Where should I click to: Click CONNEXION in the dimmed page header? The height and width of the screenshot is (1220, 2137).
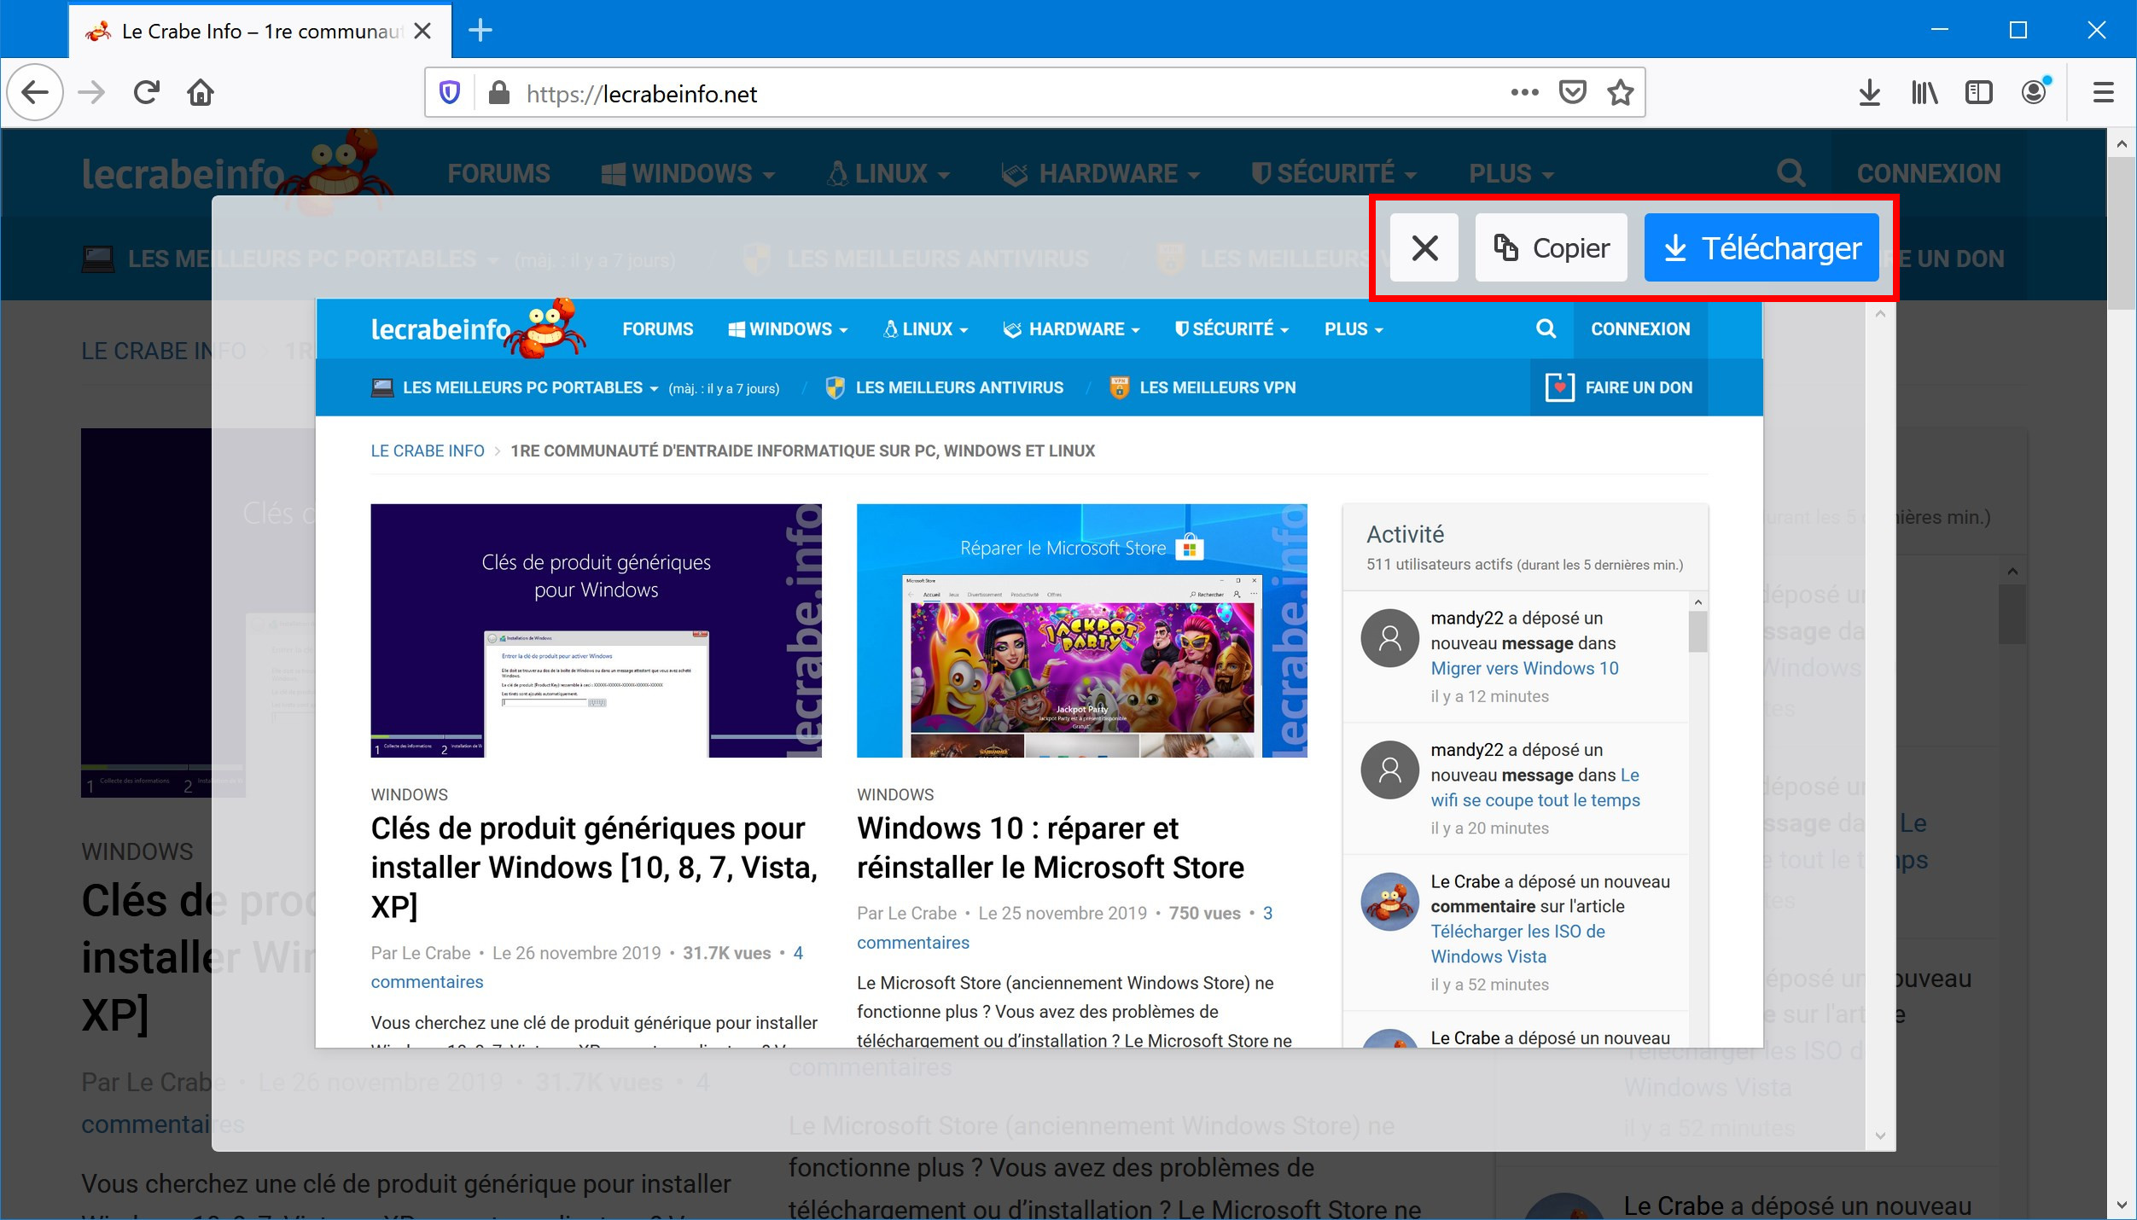pos(1928,174)
